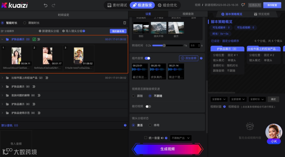
Task: Open help via question mark next to 添加音频
Action: pyautogui.click(x=201, y=58)
